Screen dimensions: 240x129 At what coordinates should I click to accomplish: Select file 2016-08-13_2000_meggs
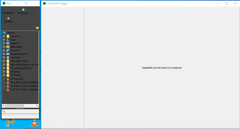24,89
